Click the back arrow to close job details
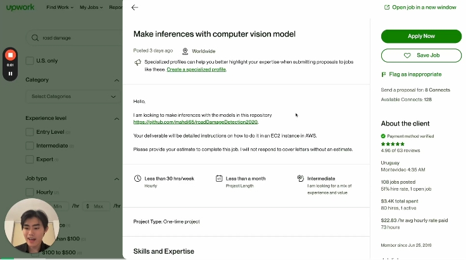This screenshot has height=260, width=473. [134, 8]
